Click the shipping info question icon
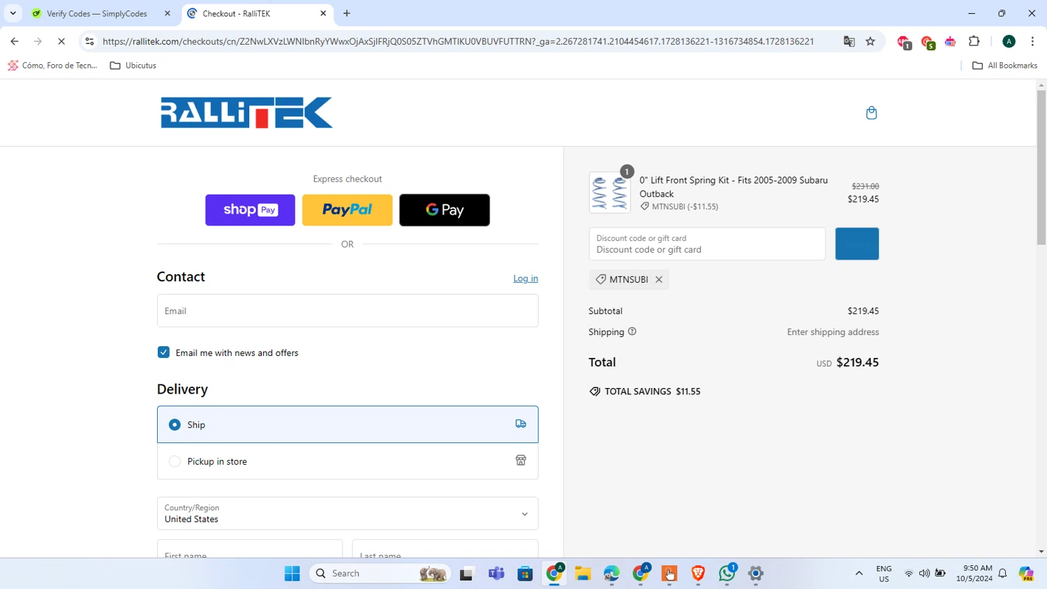The height and width of the screenshot is (589, 1047). pyautogui.click(x=632, y=331)
